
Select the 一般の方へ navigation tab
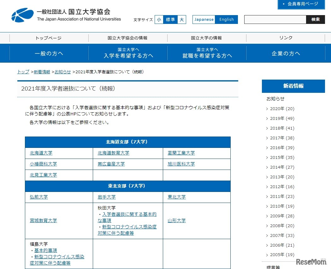click(x=49, y=53)
